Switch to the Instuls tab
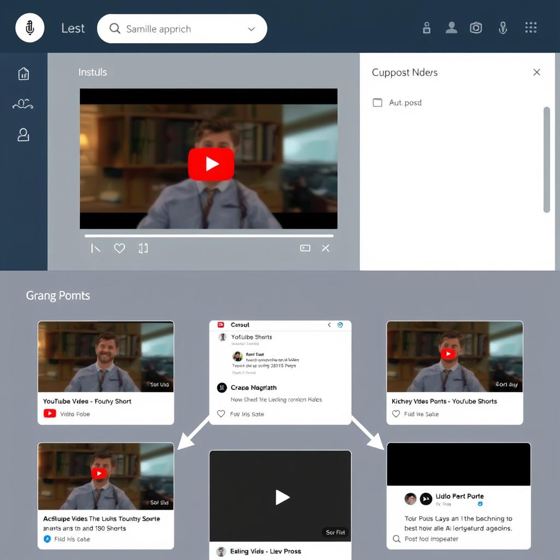The image size is (560, 560). click(x=92, y=72)
